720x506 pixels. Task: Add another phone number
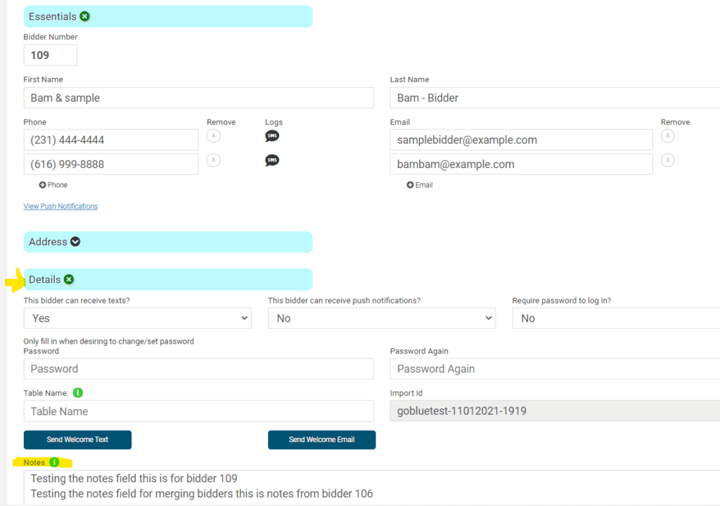pyautogui.click(x=53, y=185)
